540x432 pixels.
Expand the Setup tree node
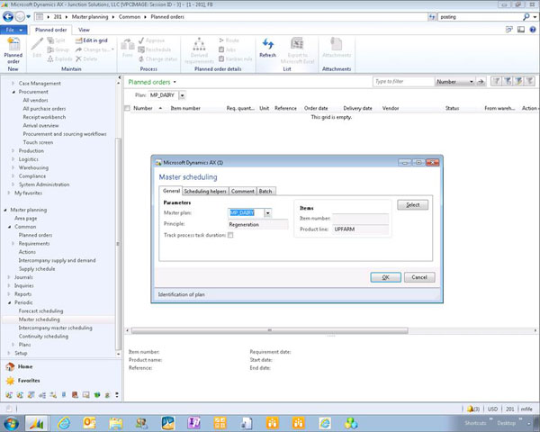[x=9, y=353]
